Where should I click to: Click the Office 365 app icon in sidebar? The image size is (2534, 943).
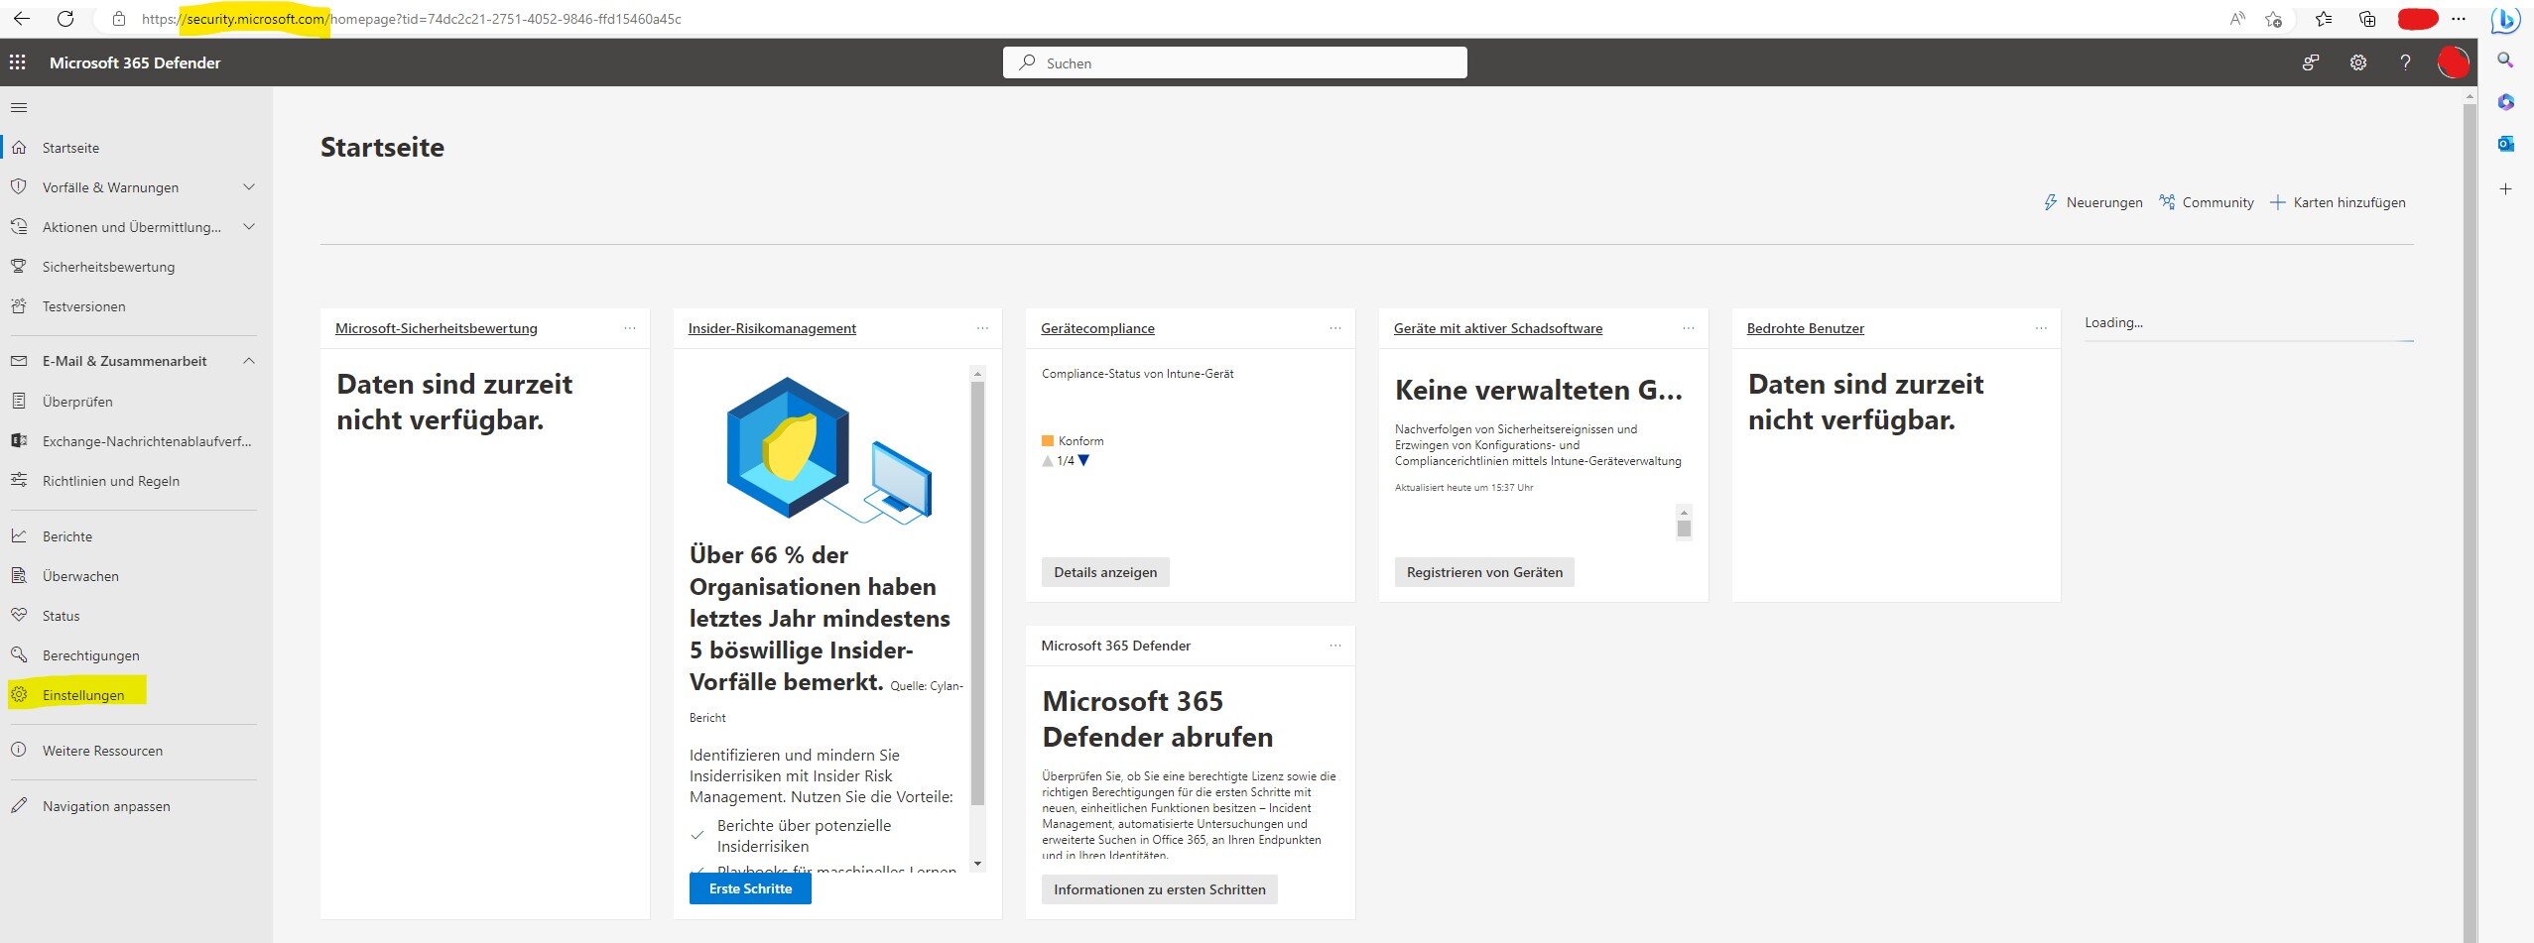(x=2505, y=102)
